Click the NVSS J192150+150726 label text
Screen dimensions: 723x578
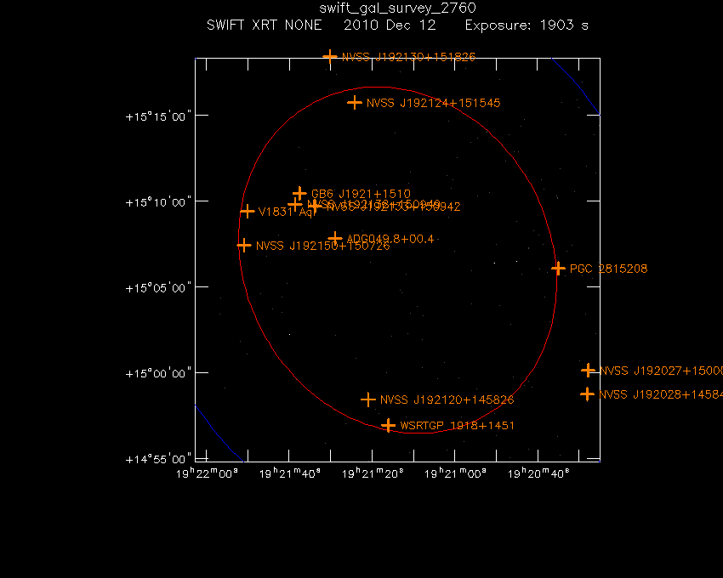coord(322,246)
